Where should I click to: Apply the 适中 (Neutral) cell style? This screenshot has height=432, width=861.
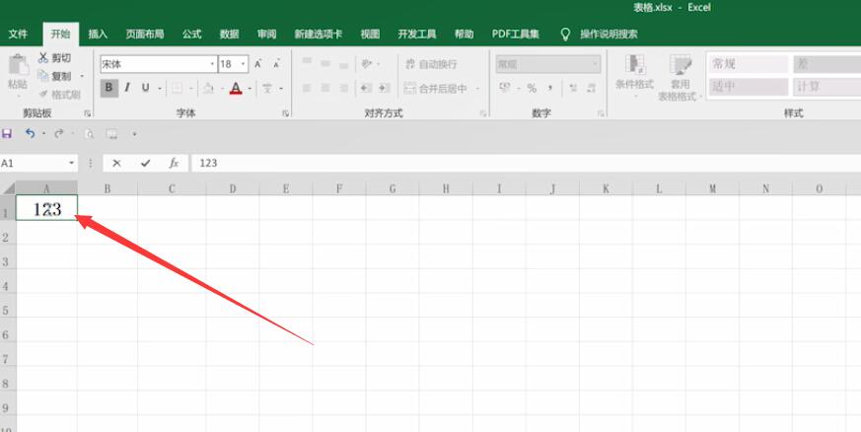pos(749,87)
